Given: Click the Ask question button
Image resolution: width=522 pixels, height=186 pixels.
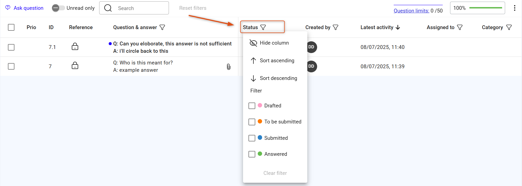Looking at the screenshot, I should [x=25, y=8].
